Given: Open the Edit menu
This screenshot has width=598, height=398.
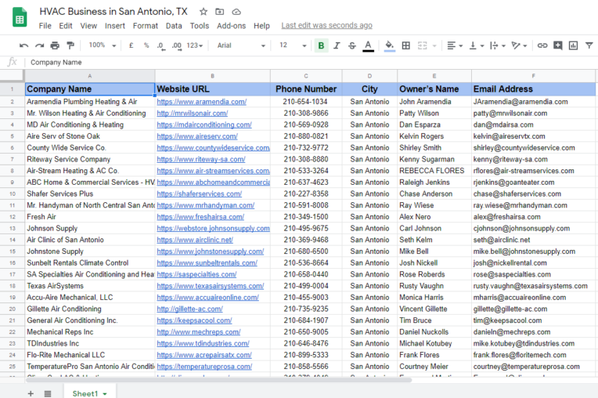Looking at the screenshot, I should point(66,26).
